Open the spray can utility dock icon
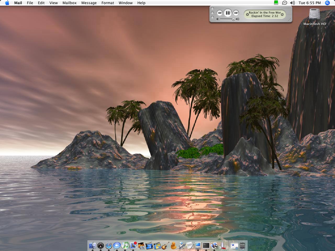Screen dimensions: 335x251 click(x=222, y=246)
